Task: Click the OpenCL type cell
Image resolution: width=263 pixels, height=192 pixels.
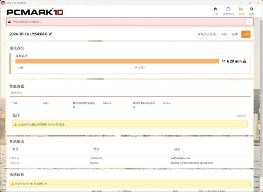Action: 95,163
